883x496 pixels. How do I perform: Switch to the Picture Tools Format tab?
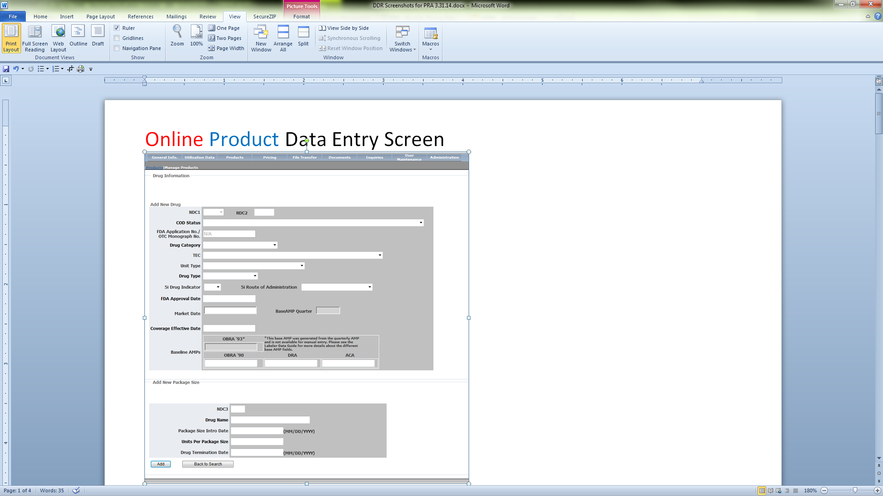[x=301, y=17]
